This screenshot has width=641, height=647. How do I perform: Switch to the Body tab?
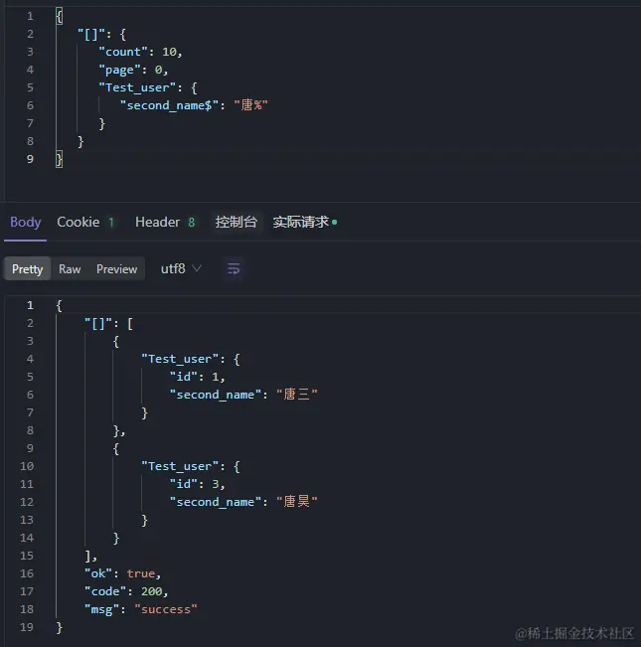[x=26, y=223]
